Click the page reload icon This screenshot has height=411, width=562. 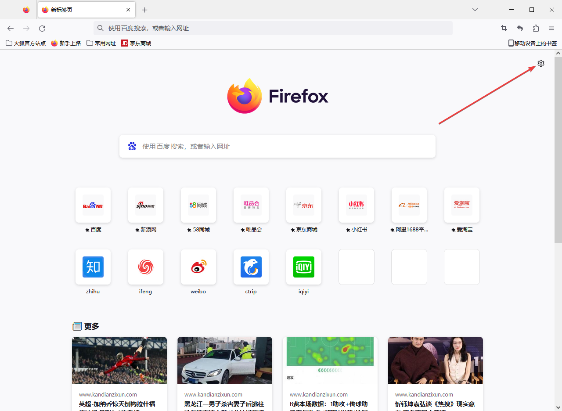pos(42,28)
